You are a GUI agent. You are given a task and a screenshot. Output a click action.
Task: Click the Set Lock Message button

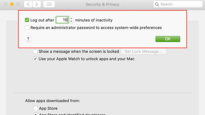(143, 52)
